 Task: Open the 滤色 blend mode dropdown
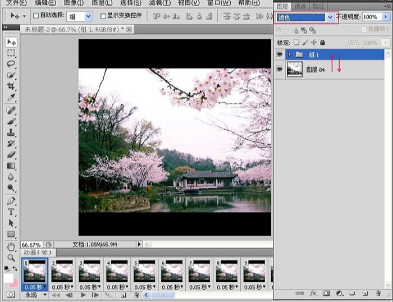330,17
